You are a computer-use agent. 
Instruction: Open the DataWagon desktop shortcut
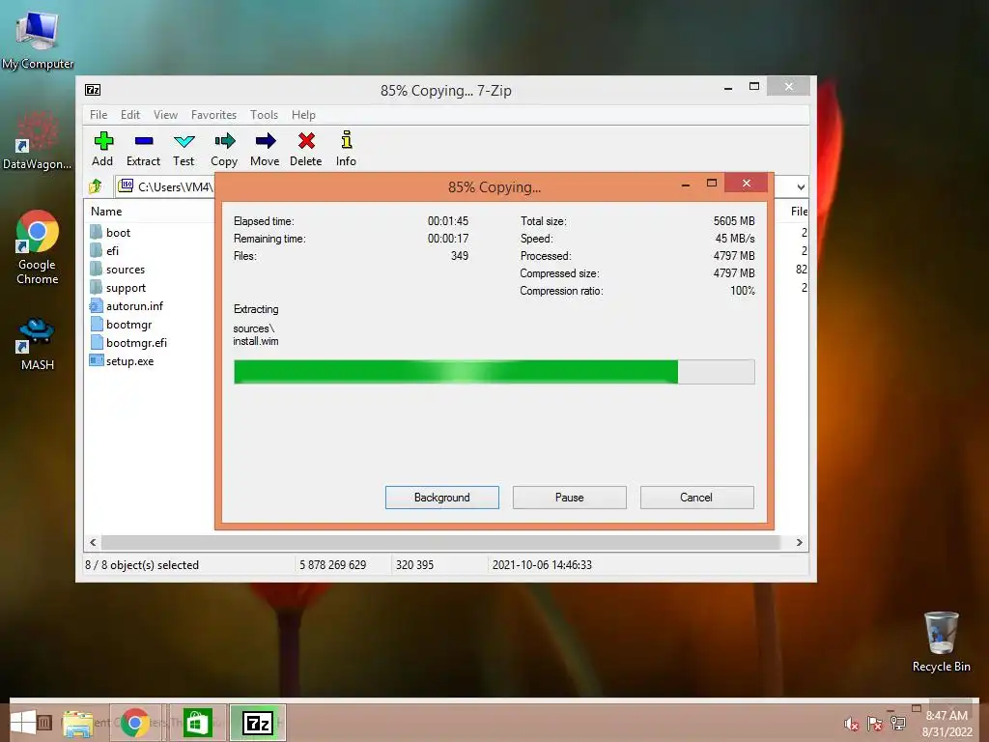tap(38, 140)
